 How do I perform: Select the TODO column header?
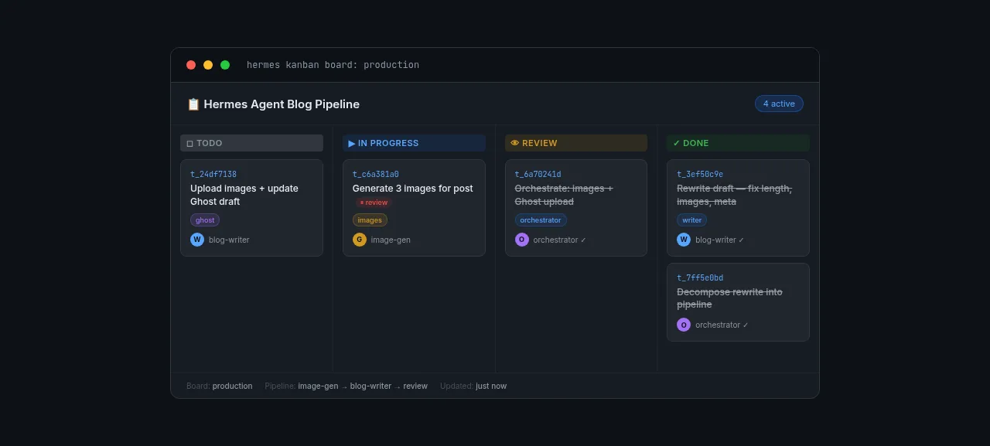(251, 143)
